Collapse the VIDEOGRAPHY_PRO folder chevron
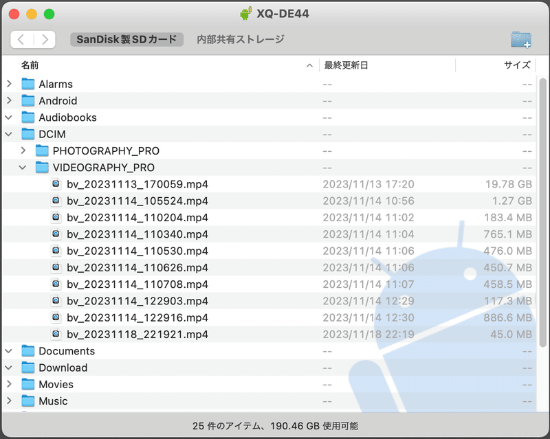Image resolution: width=550 pixels, height=439 pixels. 23,168
